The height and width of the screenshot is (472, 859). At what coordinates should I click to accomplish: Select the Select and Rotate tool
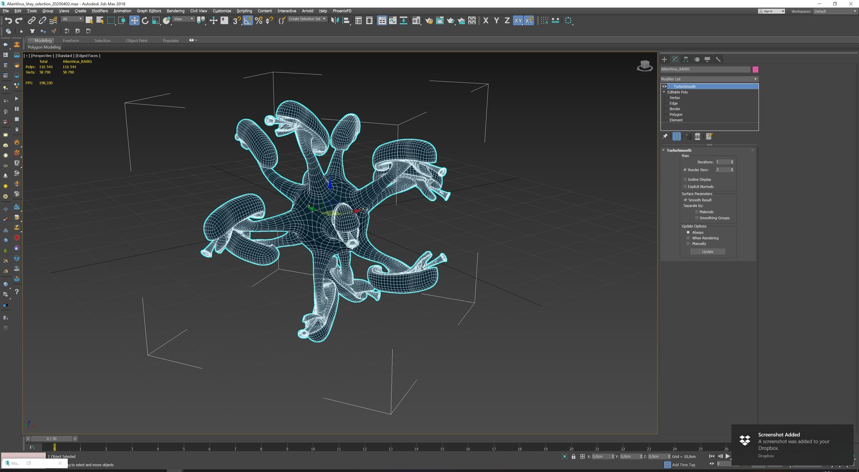click(145, 21)
